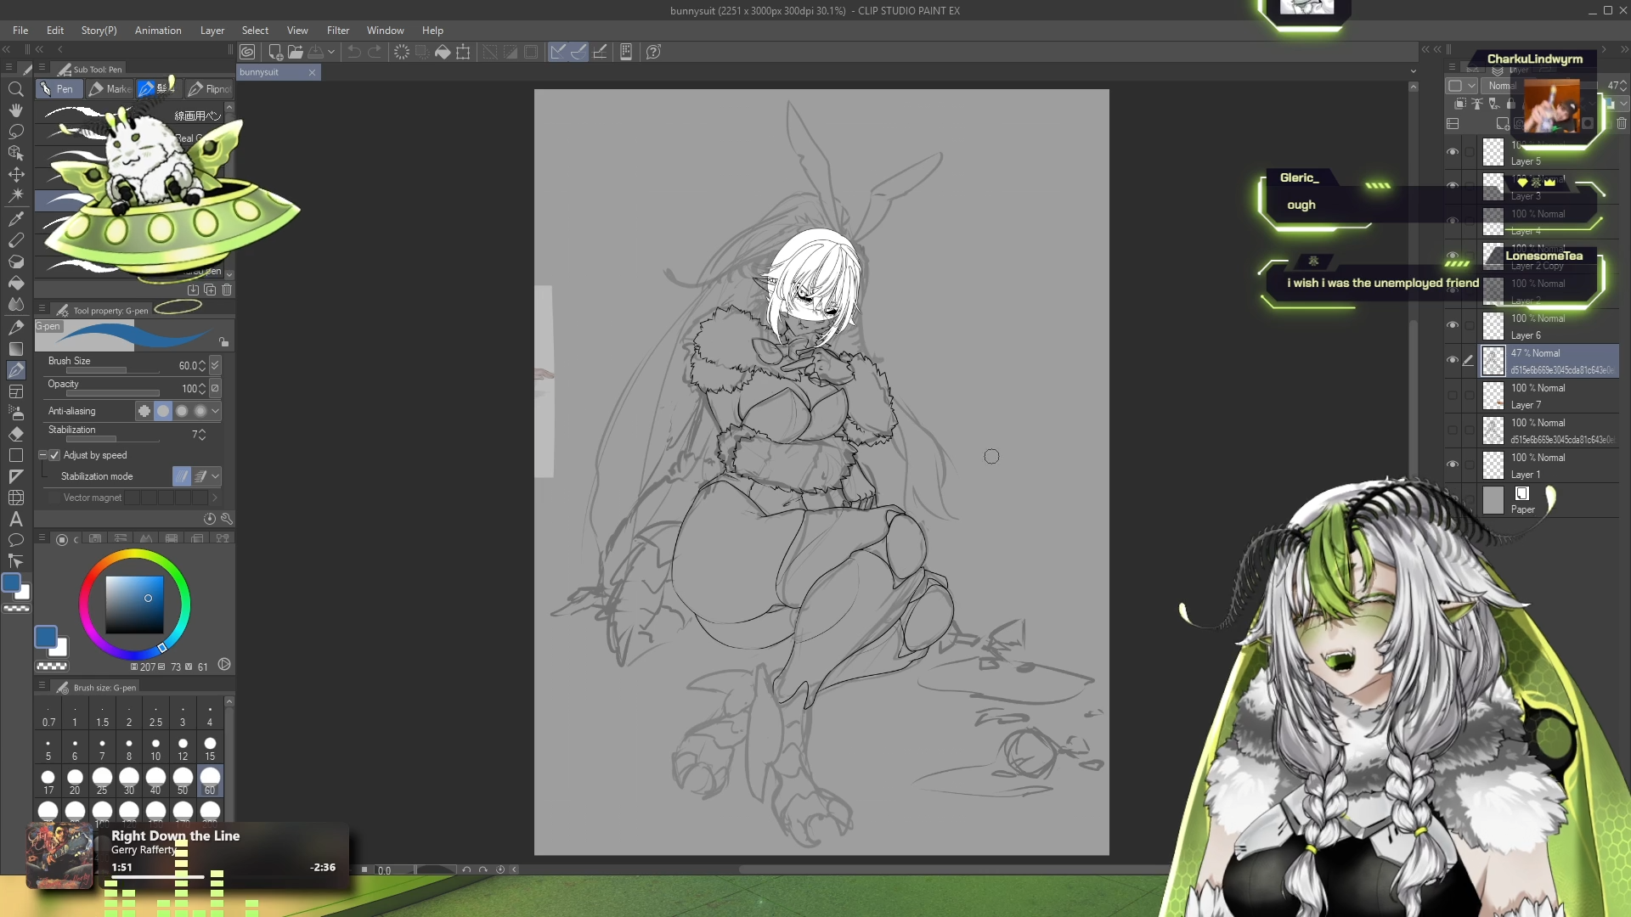Viewport: 1631px width, 917px height.
Task: Select brush size preset 30
Action: pyautogui.click(x=129, y=780)
